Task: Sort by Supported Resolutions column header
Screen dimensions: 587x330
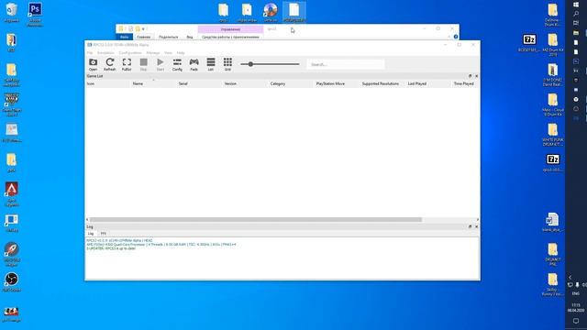Action: (x=380, y=83)
